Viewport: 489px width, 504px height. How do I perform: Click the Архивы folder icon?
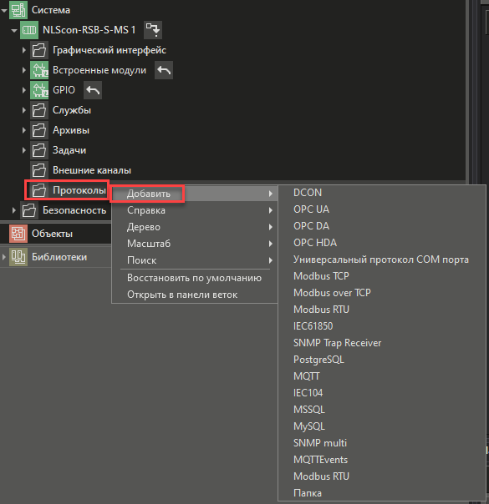point(39,130)
